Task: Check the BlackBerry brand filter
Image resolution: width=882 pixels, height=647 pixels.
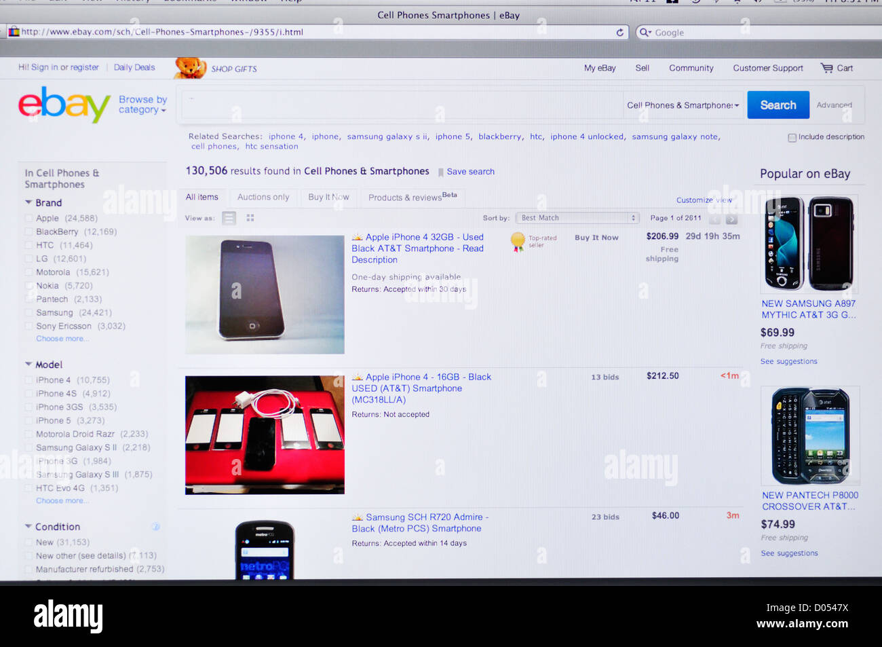Action: pos(29,232)
